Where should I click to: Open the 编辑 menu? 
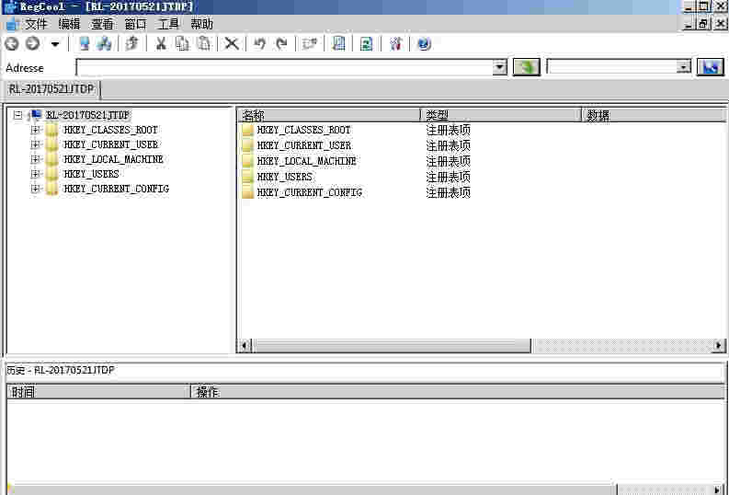[x=69, y=24]
